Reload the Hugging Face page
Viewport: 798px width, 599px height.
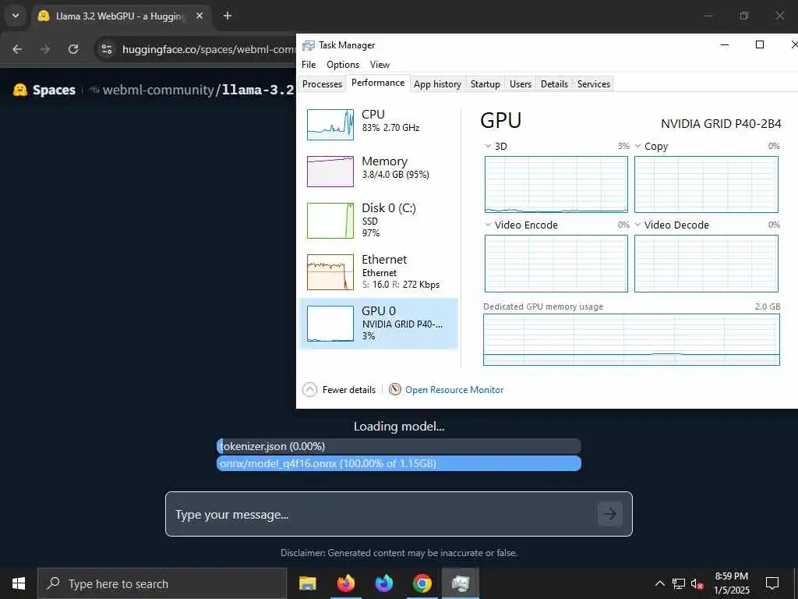[x=73, y=49]
